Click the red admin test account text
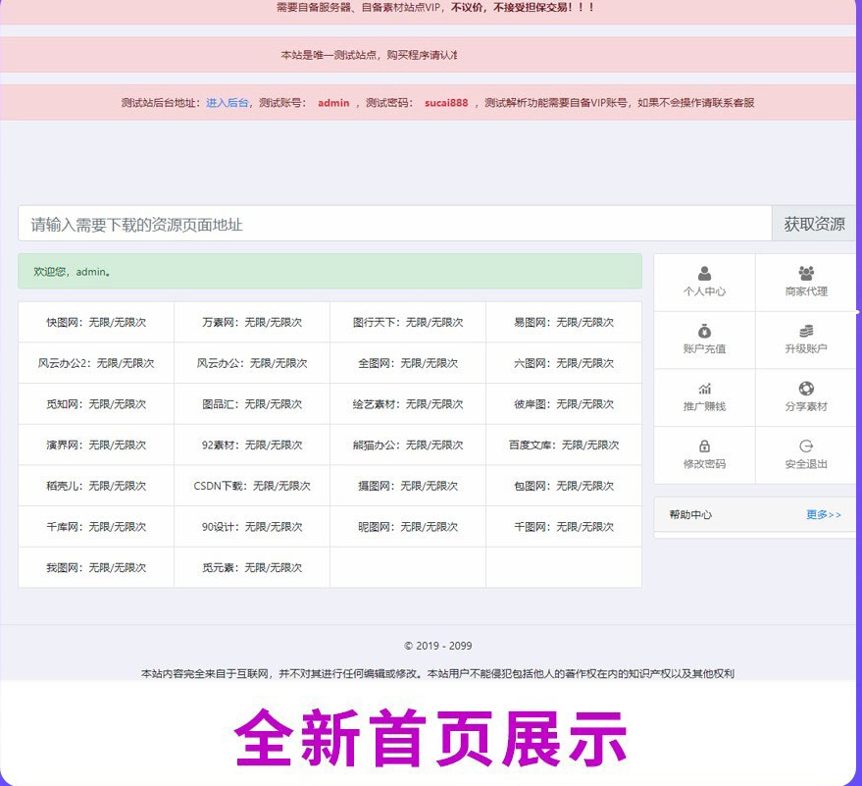This screenshot has width=862, height=786. click(333, 103)
